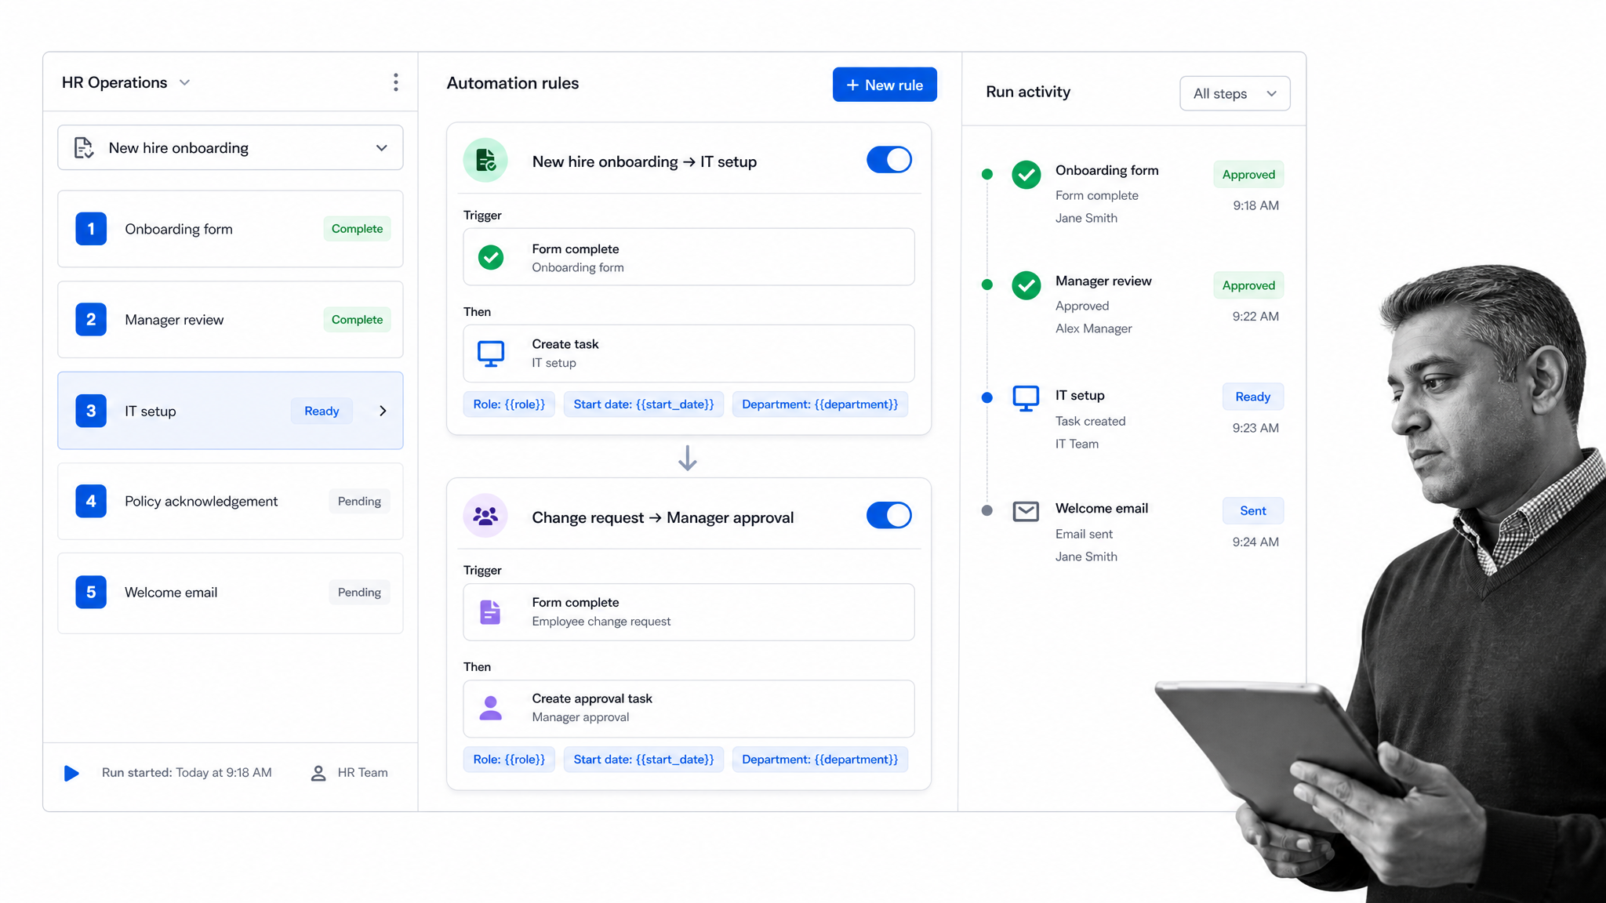This screenshot has width=1606, height=903.
Task: Click timeline dot for Manager review activity
Action: (x=987, y=285)
